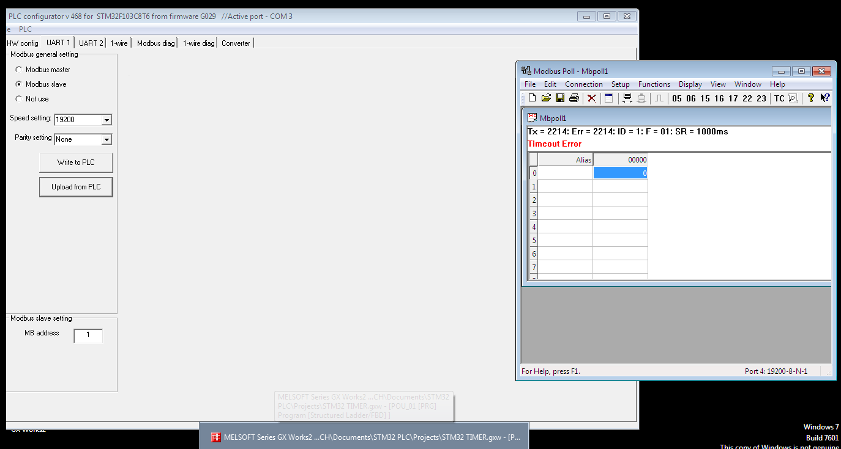Viewport: 841px width, 449px height.
Task: Switch to the 1-wire diag tab
Action: (198, 43)
